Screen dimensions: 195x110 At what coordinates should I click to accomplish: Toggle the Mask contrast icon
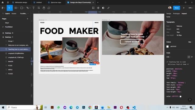103,8
